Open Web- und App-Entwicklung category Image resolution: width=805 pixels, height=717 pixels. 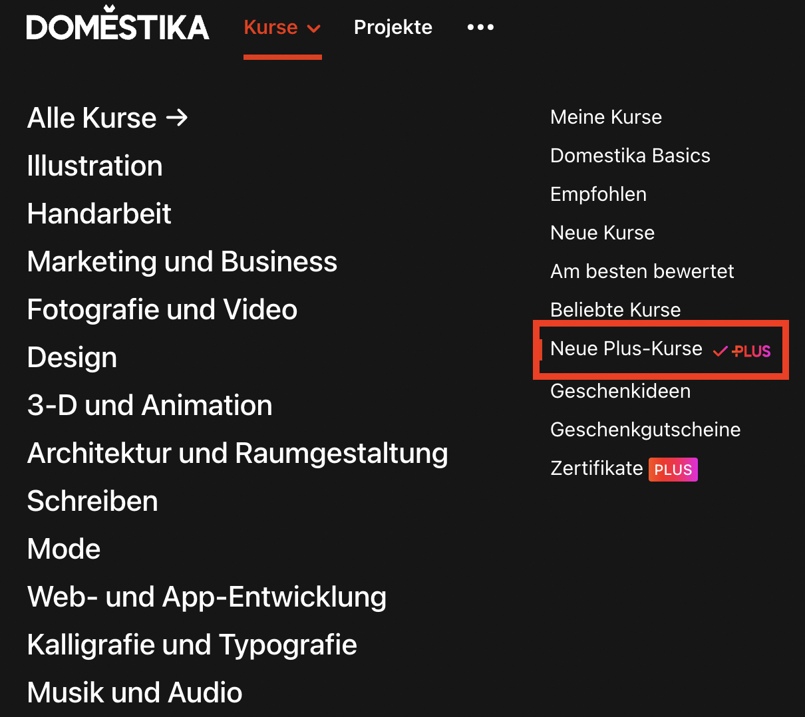pos(207,597)
